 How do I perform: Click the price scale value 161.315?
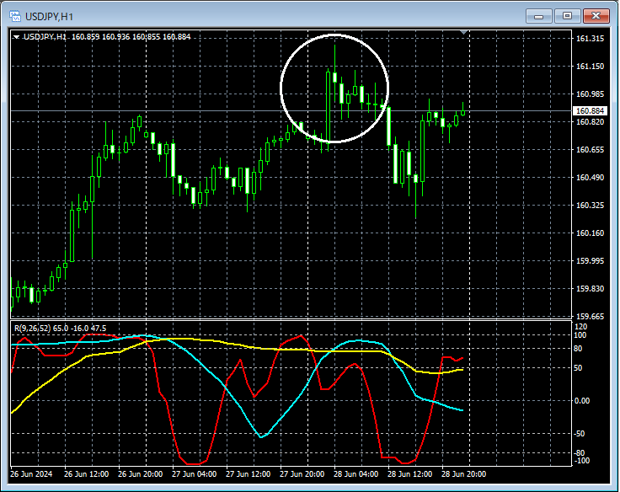(x=590, y=39)
